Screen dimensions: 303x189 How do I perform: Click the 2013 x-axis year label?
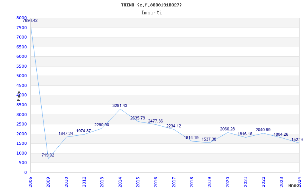pos(102,182)
